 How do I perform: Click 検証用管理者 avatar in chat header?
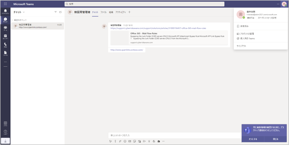click(70, 12)
